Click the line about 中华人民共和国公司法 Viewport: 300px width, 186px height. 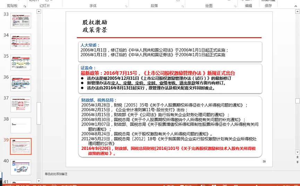click(x=154, y=50)
